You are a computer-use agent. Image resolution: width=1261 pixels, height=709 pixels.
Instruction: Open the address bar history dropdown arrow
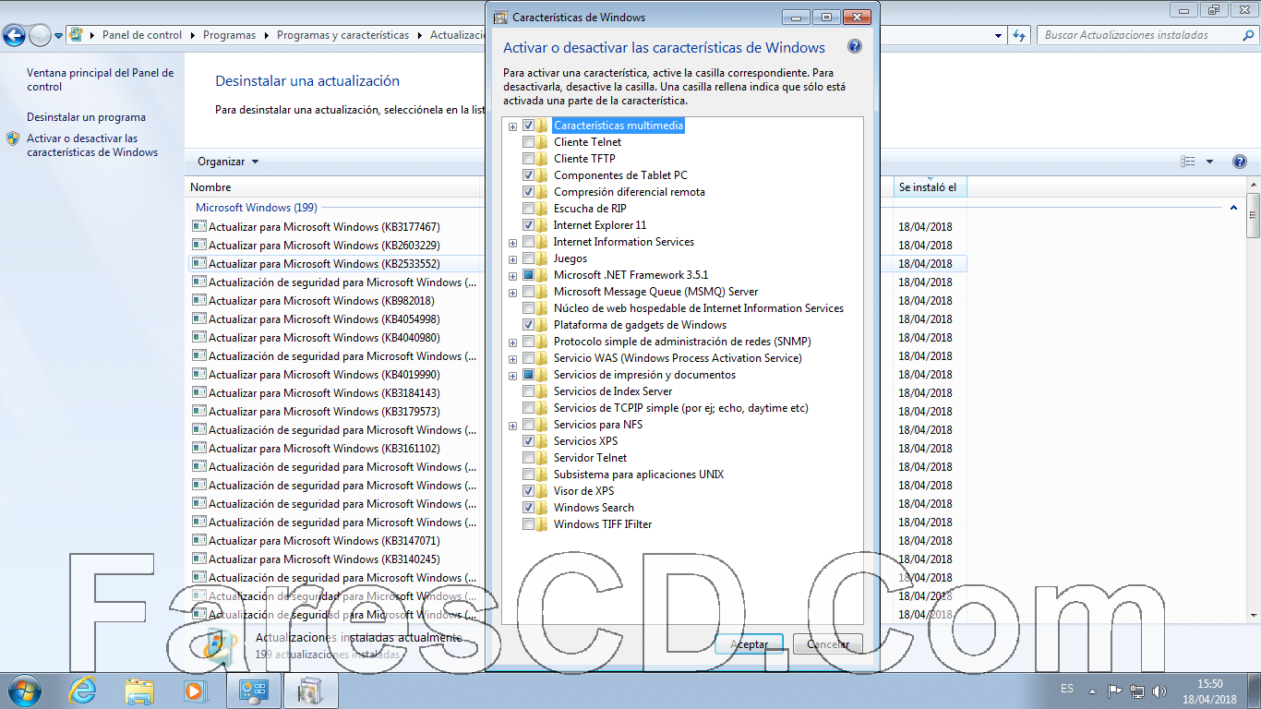(998, 35)
